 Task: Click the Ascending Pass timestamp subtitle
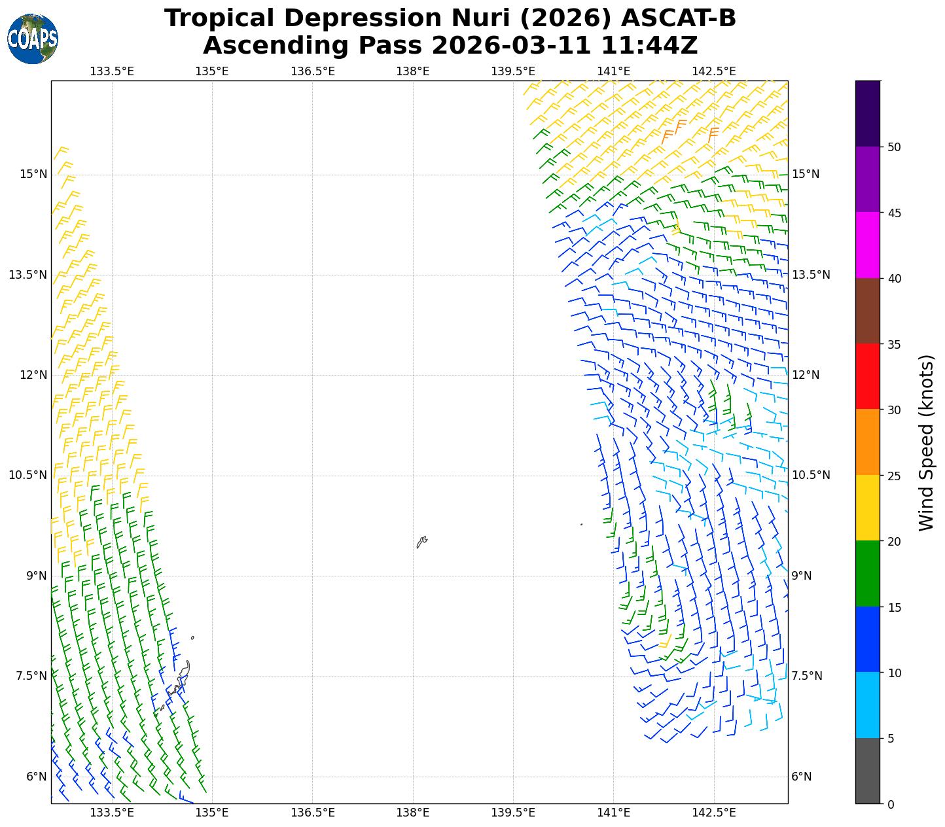pyautogui.click(x=450, y=46)
